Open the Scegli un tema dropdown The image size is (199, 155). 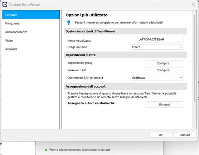click(157, 47)
